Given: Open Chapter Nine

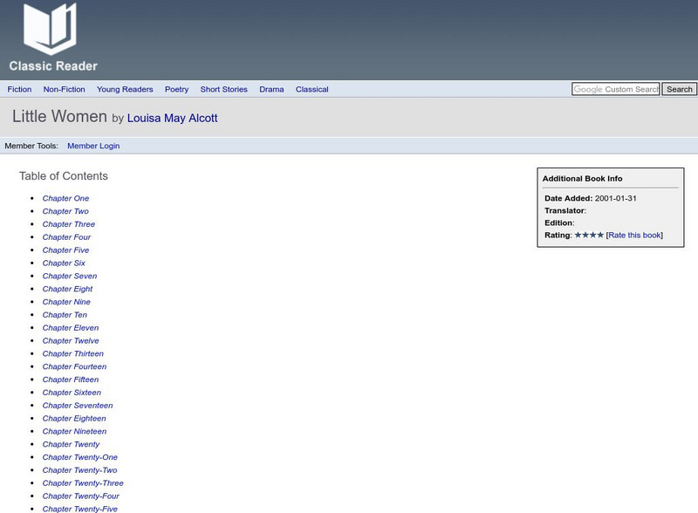Looking at the screenshot, I should [66, 302].
